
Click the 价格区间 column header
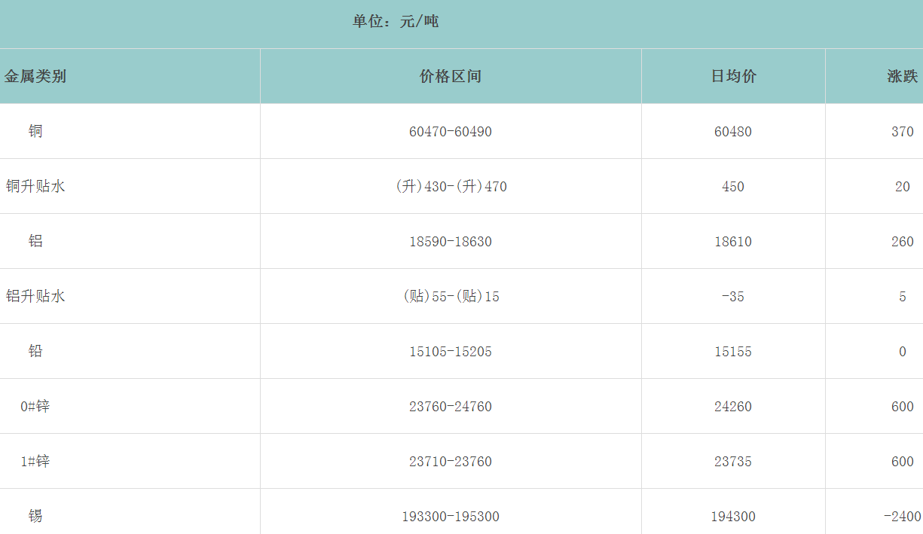(451, 76)
